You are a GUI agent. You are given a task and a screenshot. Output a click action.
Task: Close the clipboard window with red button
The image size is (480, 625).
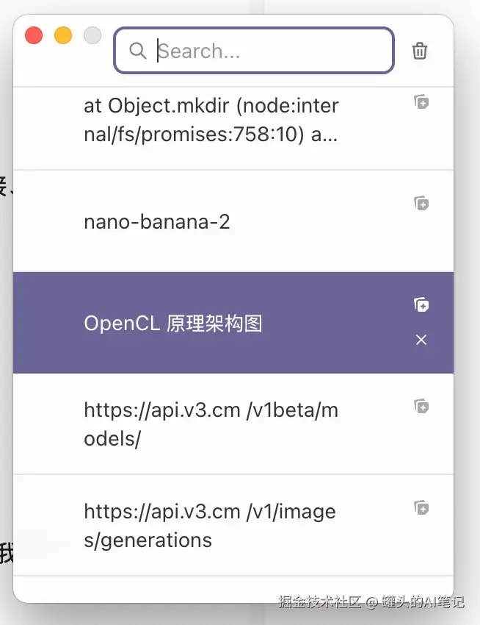[x=34, y=35]
